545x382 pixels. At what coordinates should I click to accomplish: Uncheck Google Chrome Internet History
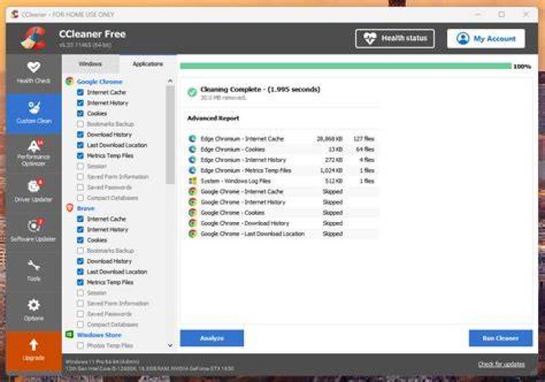tap(80, 103)
